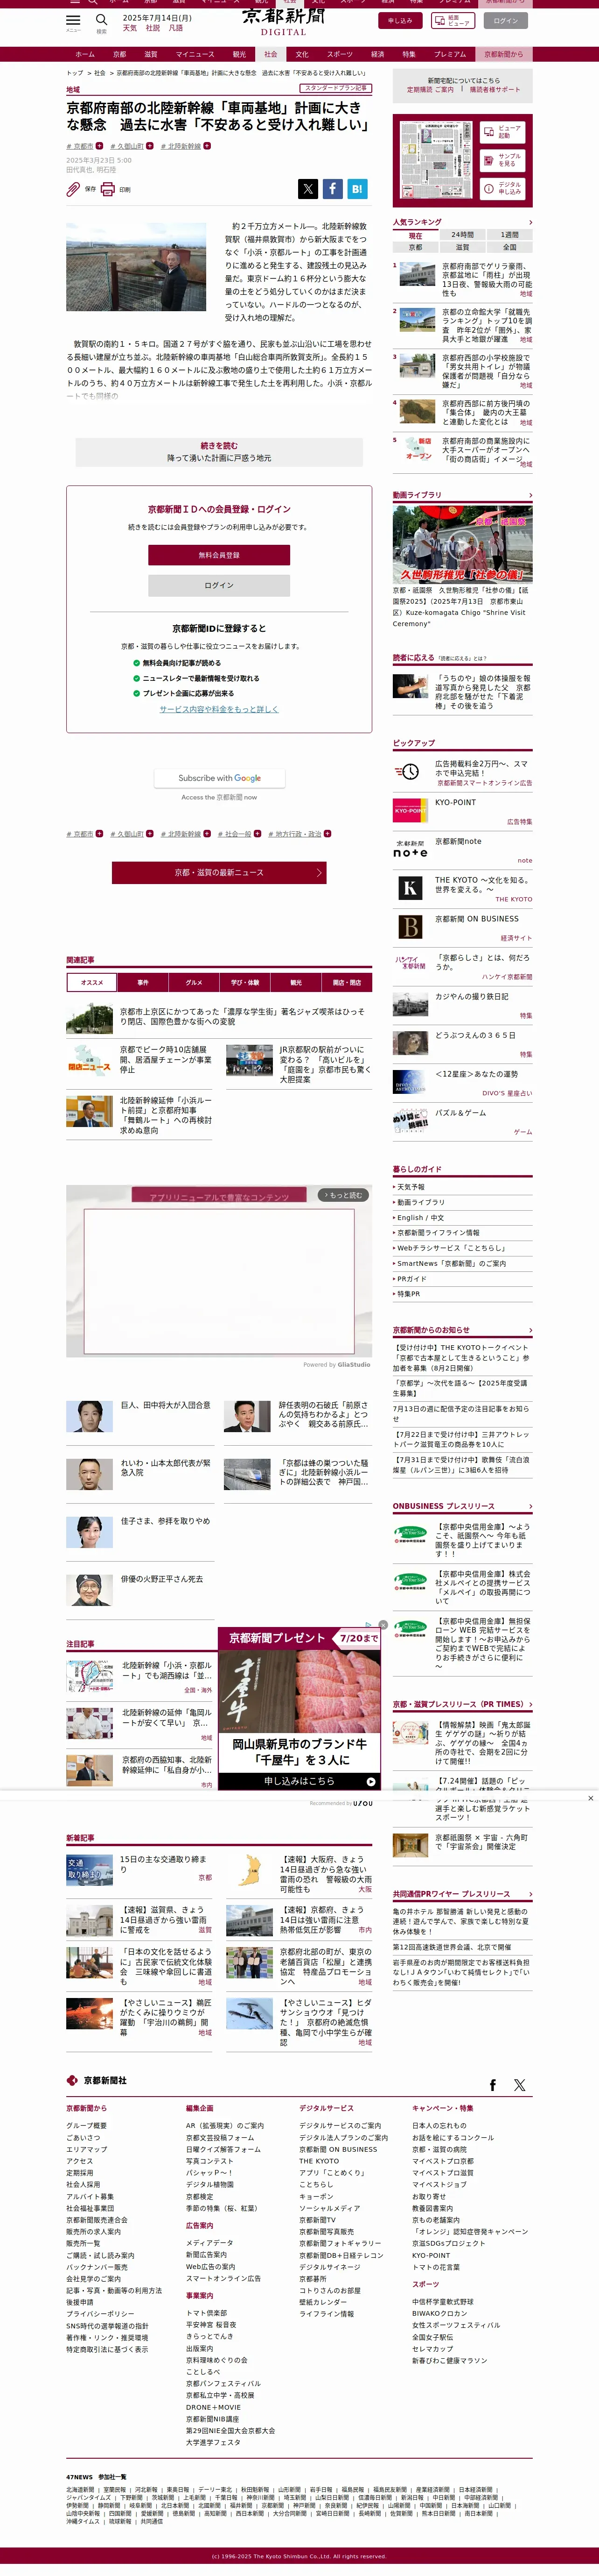The width and height of the screenshot is (599, 2576).
Task: Select 開店・閉店 related articles tab
Action: (348, 982)
